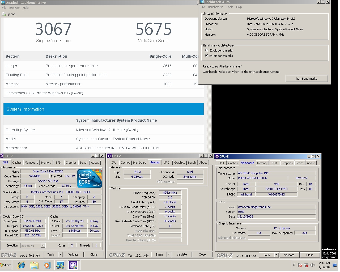Open the Browser menu in Geekbench
Image resolution: width=340 pixels, height=272 pixels.
14,8
